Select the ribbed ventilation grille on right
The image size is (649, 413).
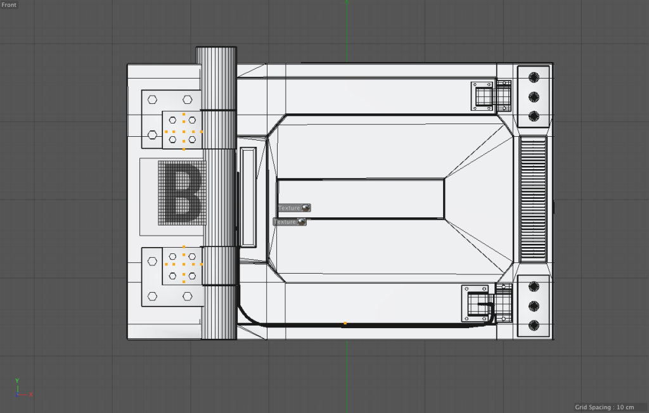pyautogui.click(x=533, y=199)
